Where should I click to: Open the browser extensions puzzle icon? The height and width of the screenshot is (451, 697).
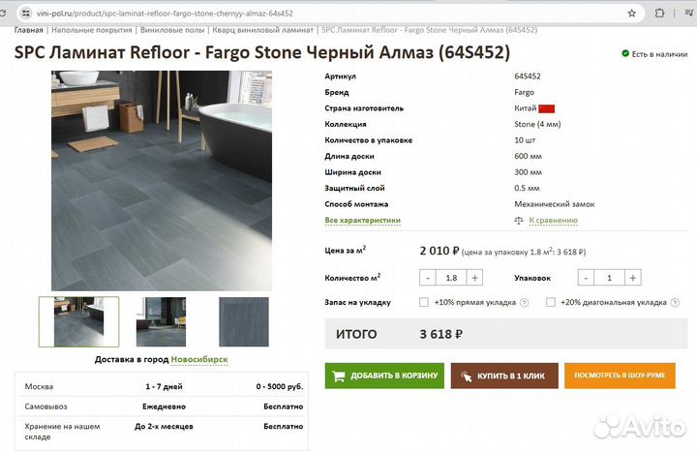(x=659, y=14)
